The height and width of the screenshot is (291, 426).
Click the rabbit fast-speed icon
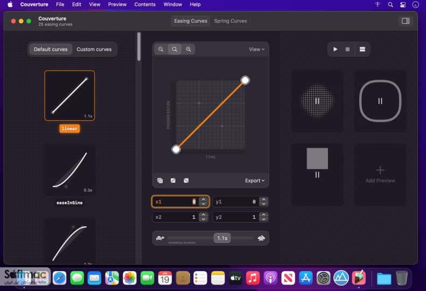261,238
